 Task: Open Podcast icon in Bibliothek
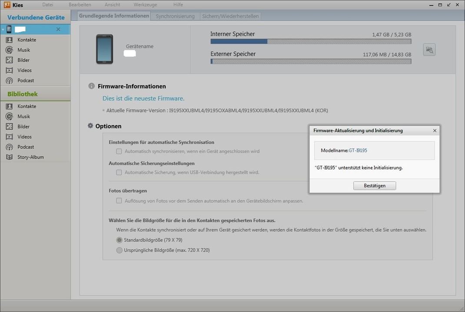click(10, 147)
